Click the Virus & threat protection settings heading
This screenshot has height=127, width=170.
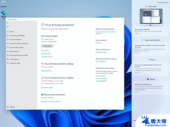coord(59,64)
